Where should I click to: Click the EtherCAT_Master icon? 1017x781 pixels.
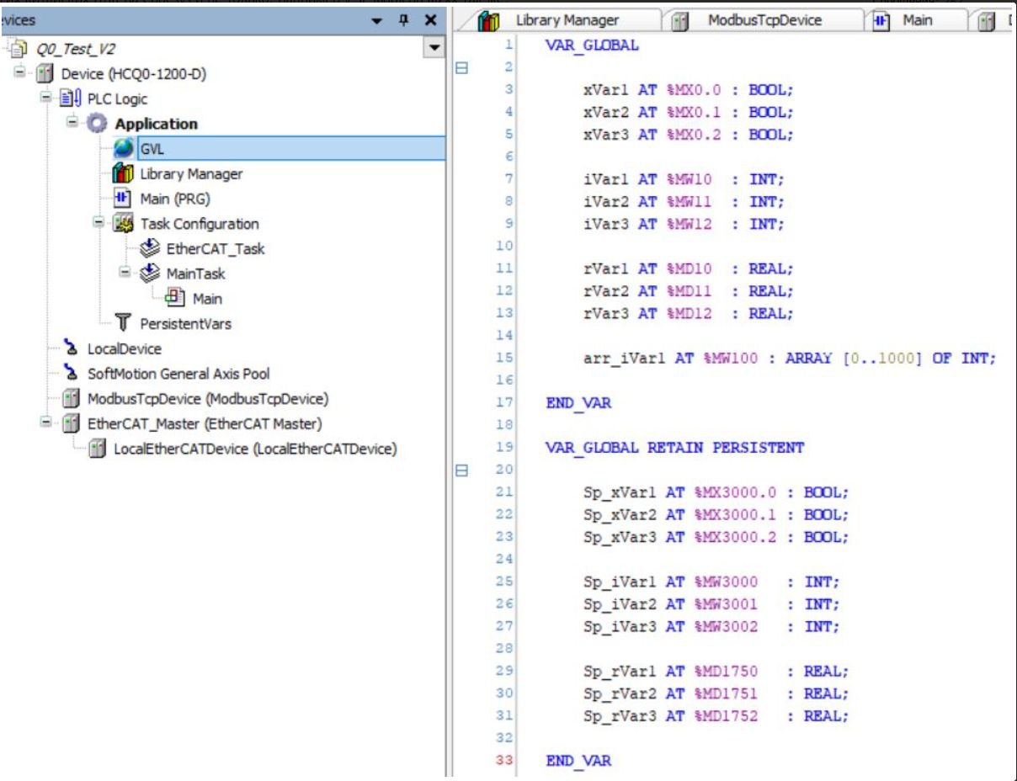point(72,423)
